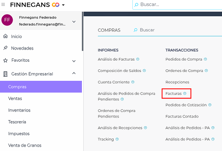Click the Compras panel search field
The height and width of the screenshot is (151, 222).
click(x=147, y=30)
